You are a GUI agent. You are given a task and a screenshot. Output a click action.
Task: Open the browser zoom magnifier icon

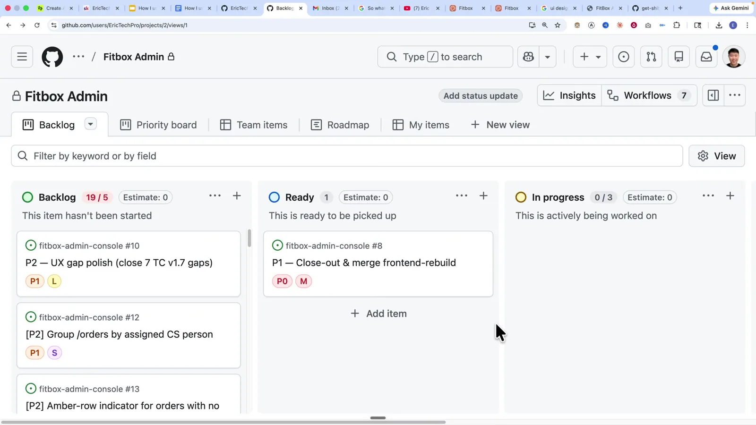(545, 25)
